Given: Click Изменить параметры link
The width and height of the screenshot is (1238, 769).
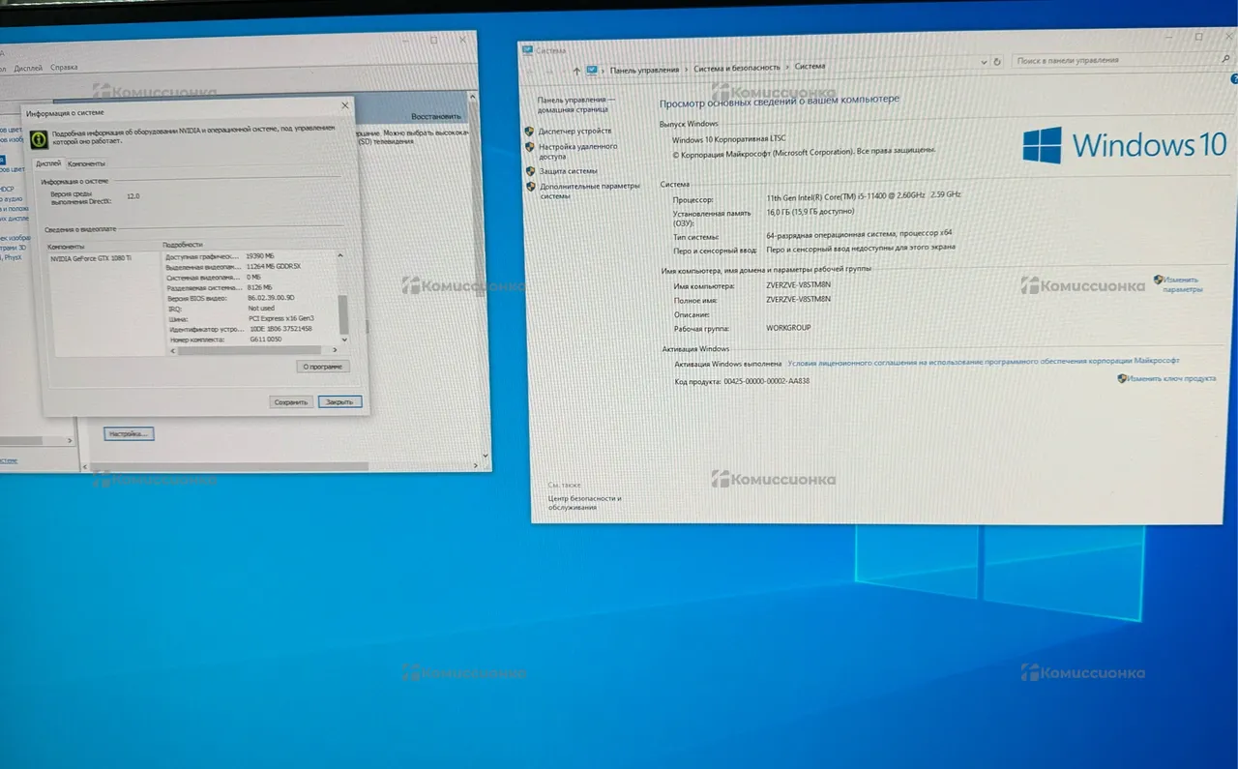Looking at the screenshot, I should (1183, 284).
